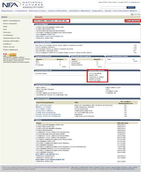Click the Details page heading
Viewport: 141px width, 172px height.
click(39, 17)
